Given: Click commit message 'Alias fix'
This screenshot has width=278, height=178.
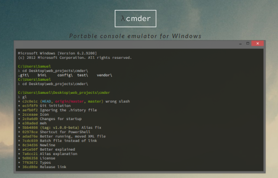Looking at the screenshot, I should click(91, 127).
